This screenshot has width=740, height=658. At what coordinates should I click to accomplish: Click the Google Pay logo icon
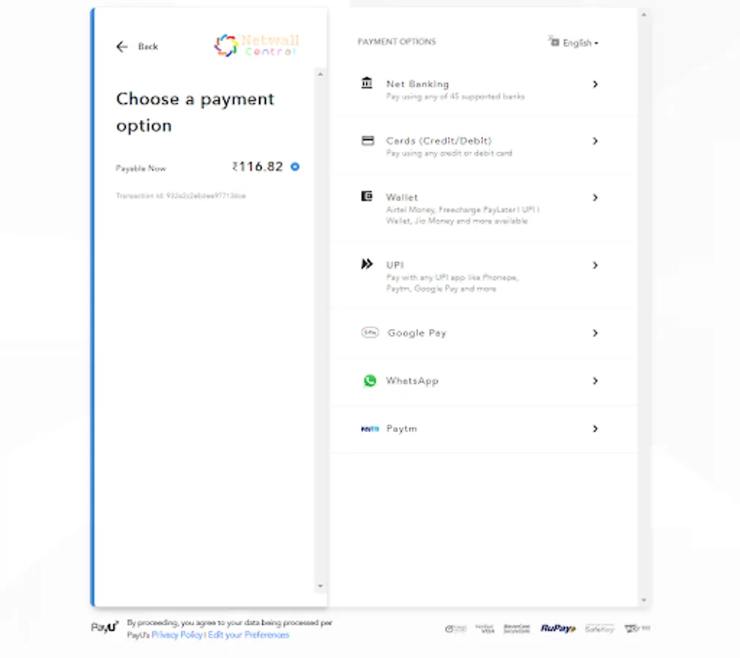tap(370, 333)
